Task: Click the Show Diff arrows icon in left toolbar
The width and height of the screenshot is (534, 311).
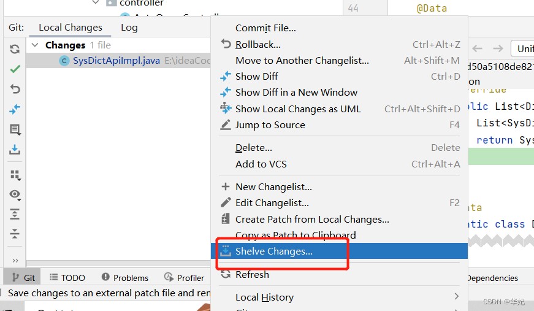Action: point(15,109)
